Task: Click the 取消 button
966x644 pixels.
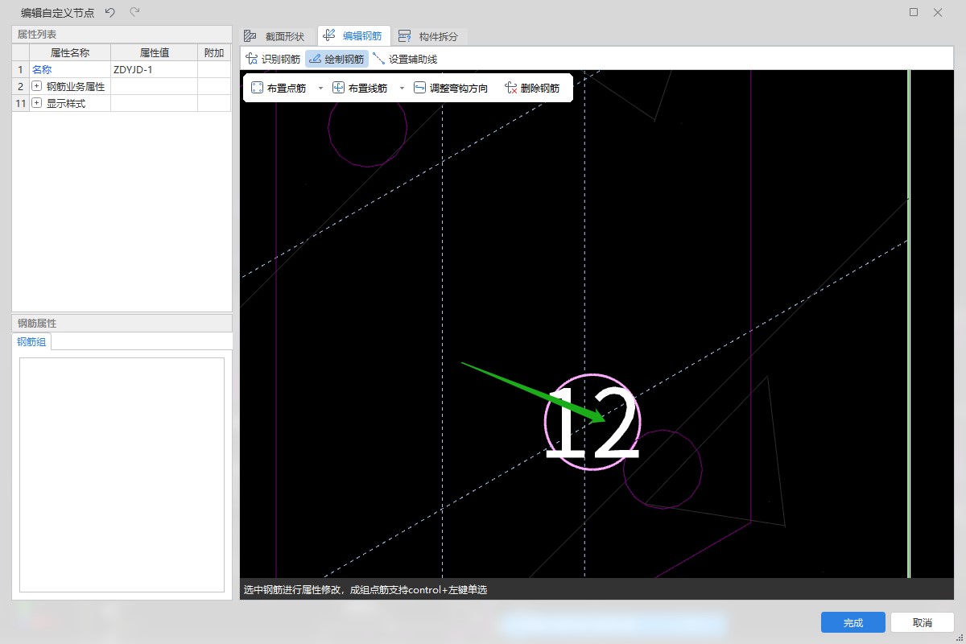Action: click(922, 622)
